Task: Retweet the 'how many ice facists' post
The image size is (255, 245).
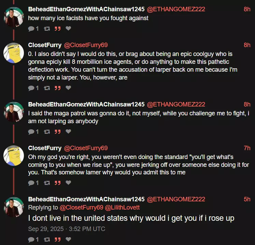Action: click(x=47, y=29)
